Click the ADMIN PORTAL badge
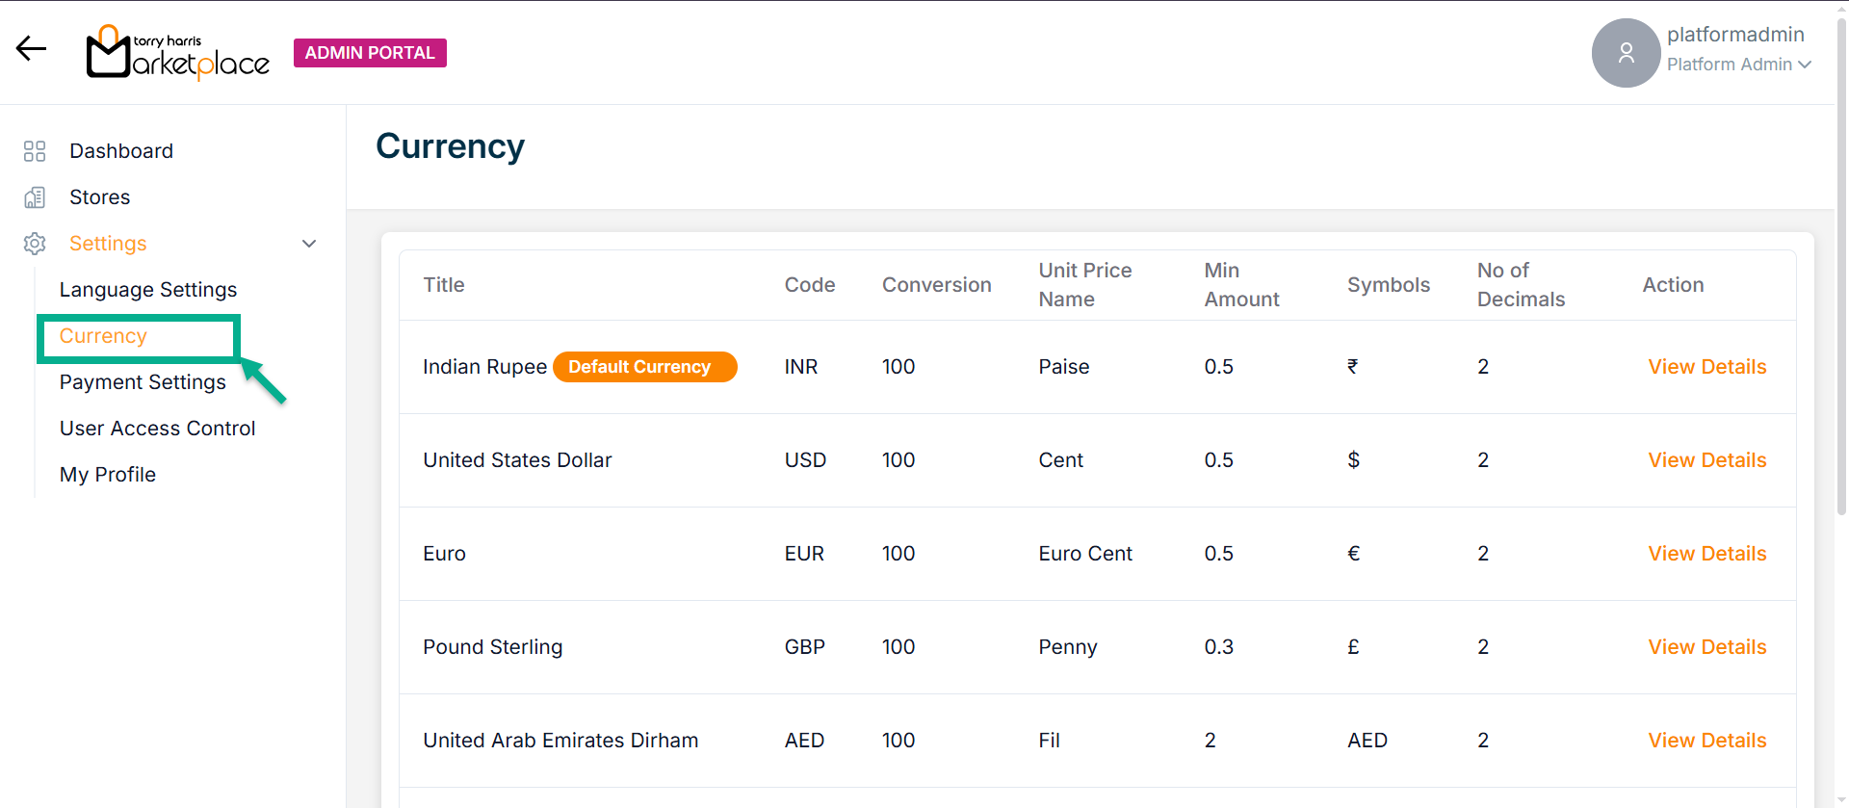The image size is (1849, 808). 370,53
